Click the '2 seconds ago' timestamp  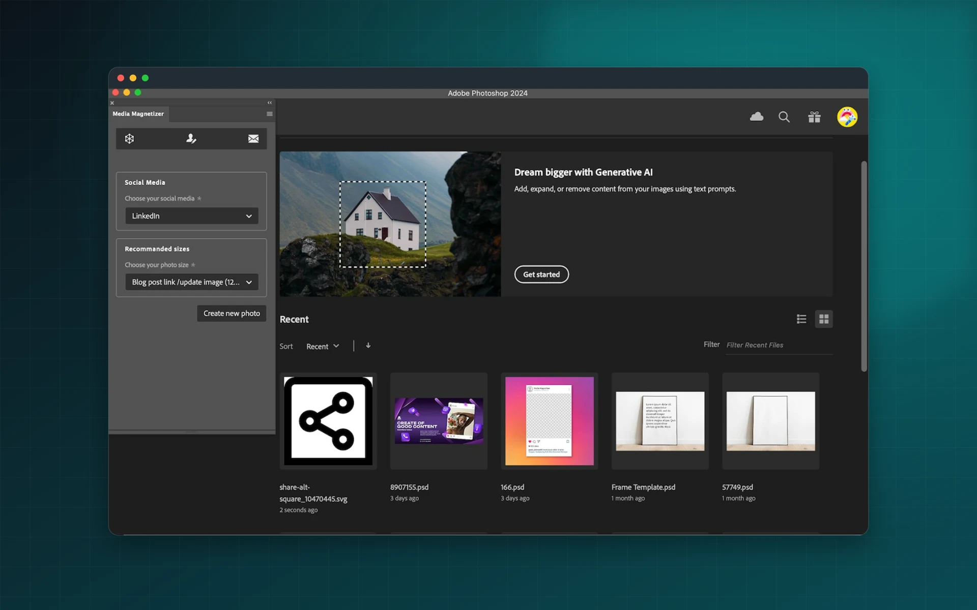click(x=299, y=510)
